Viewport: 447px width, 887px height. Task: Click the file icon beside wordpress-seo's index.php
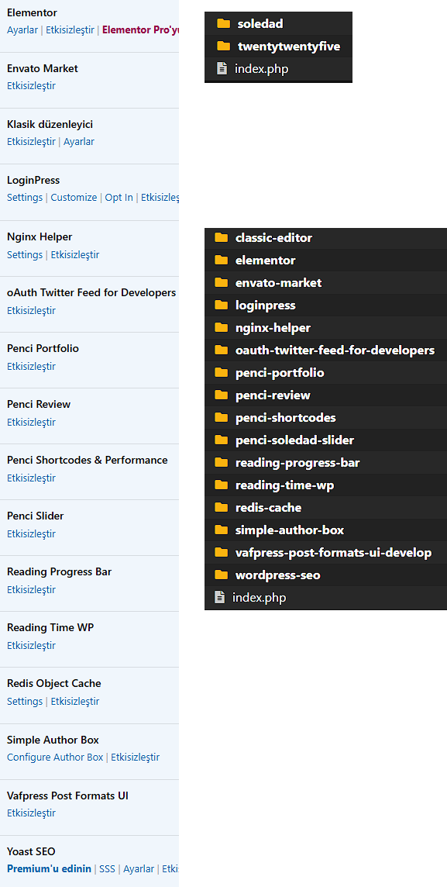tap(219, 597)
